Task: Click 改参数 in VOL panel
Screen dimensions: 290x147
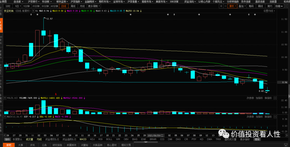Action: [250, 98]
